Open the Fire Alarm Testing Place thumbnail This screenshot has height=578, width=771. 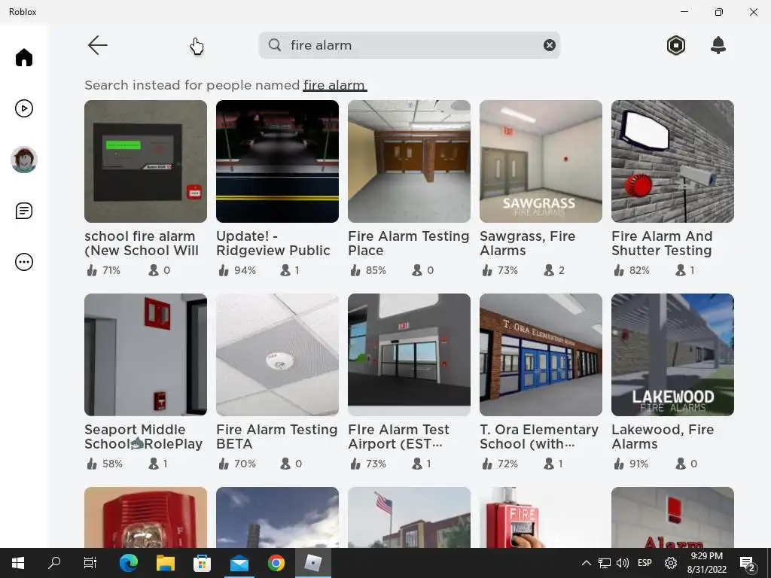click(x=409, y=161)
